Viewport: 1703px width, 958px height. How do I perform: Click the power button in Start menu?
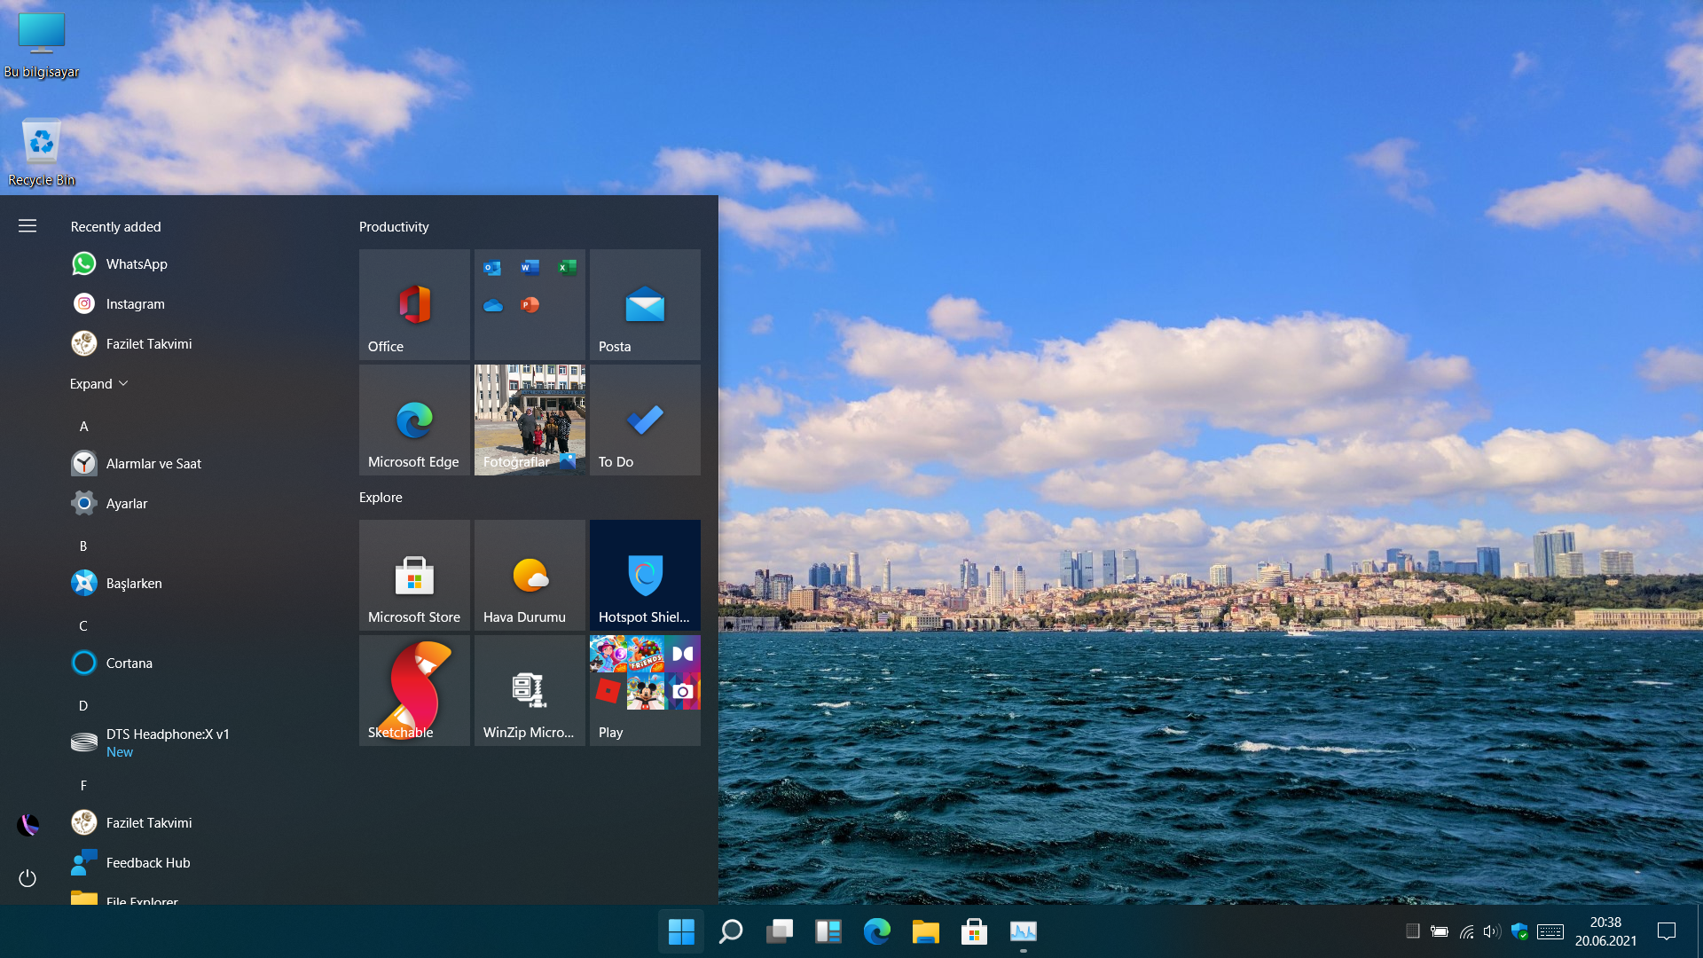27,878
